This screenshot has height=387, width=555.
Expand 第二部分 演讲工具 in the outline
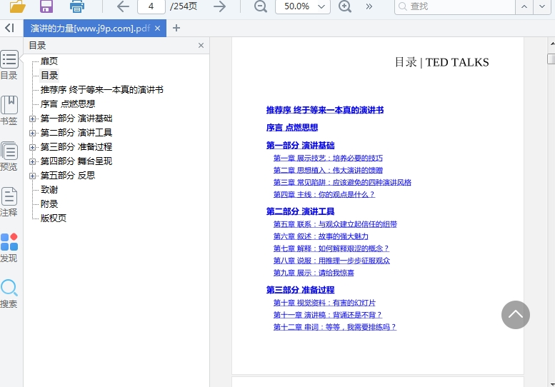(x=32, y=133)
